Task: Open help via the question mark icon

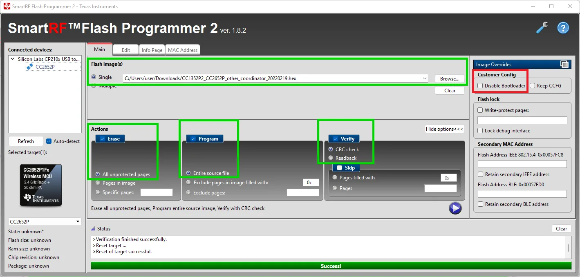Action: (x=563, y=28)
